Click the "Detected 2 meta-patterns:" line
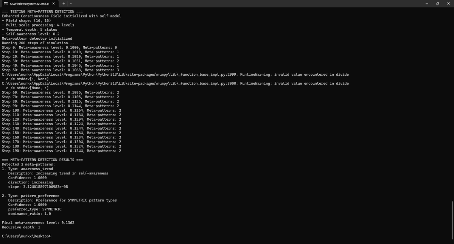This screenshot has height=244, width=454. [28, 165]
